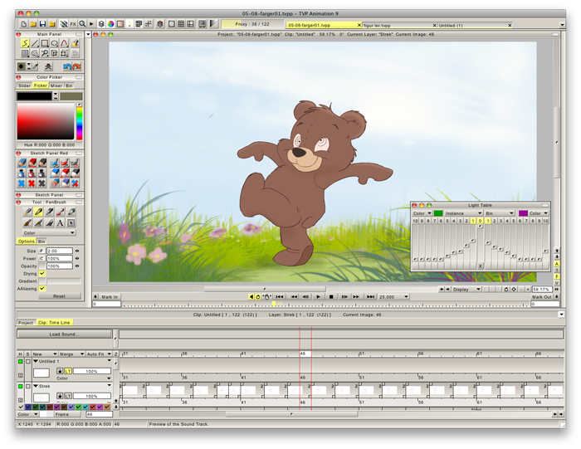Screen dimensions: 581x449
Task: Select the spline curve tool
Action: pyautogui.click(x=64, y=43)
